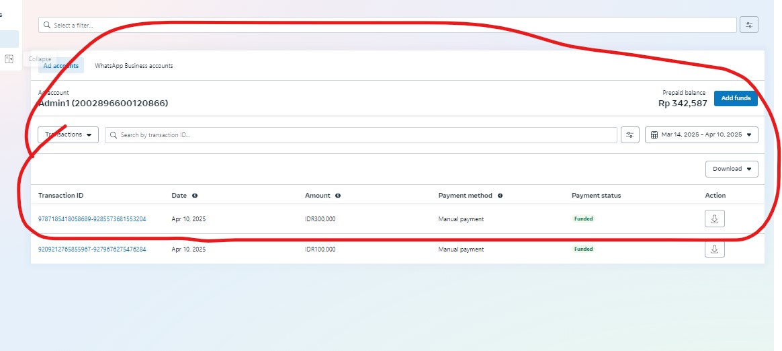Open filter settings beside the top filter bar
Screen dimensions: 782x351
coord(748,25)
